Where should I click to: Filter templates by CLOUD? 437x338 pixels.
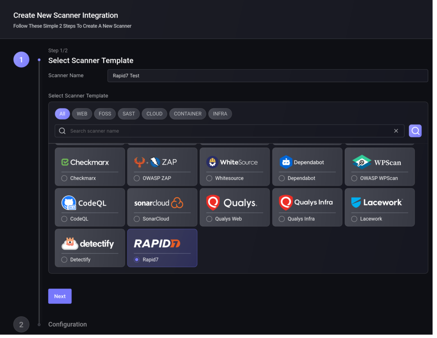point(154,114)
